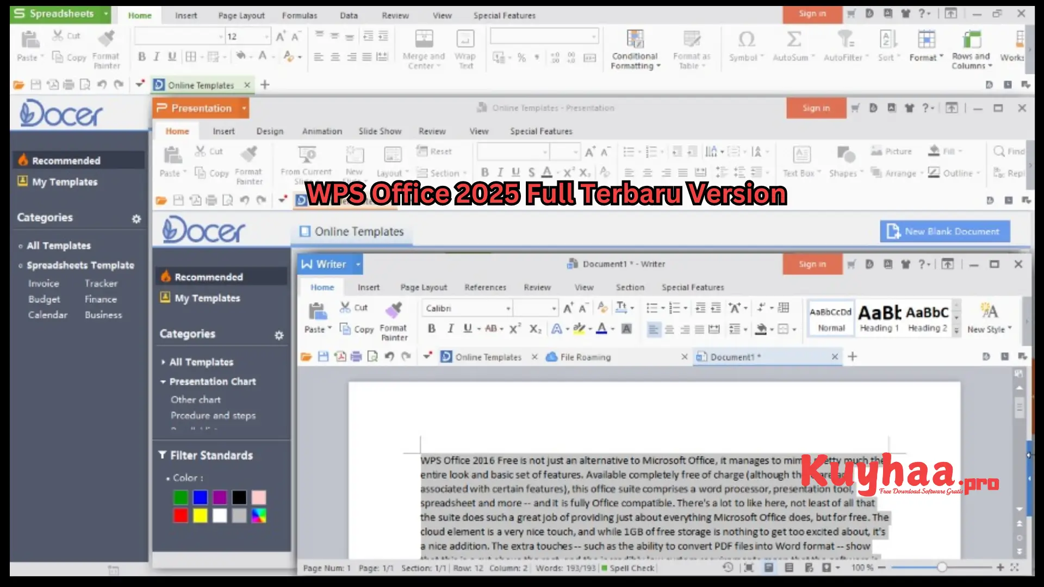Click Sign in on the Writer window
The width and height of the screenshot is (1044, 587).
point(812,264)
